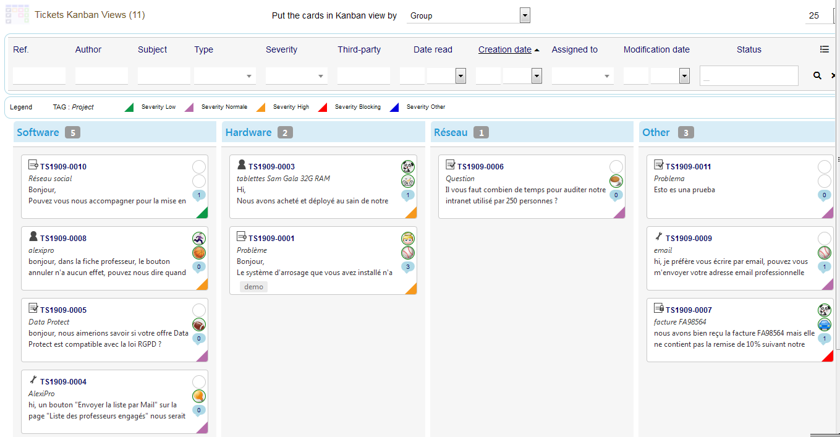The height and width of the screenshot is (437, 840).
Task: Open the column selector list icon
Action: click(824, 49)
